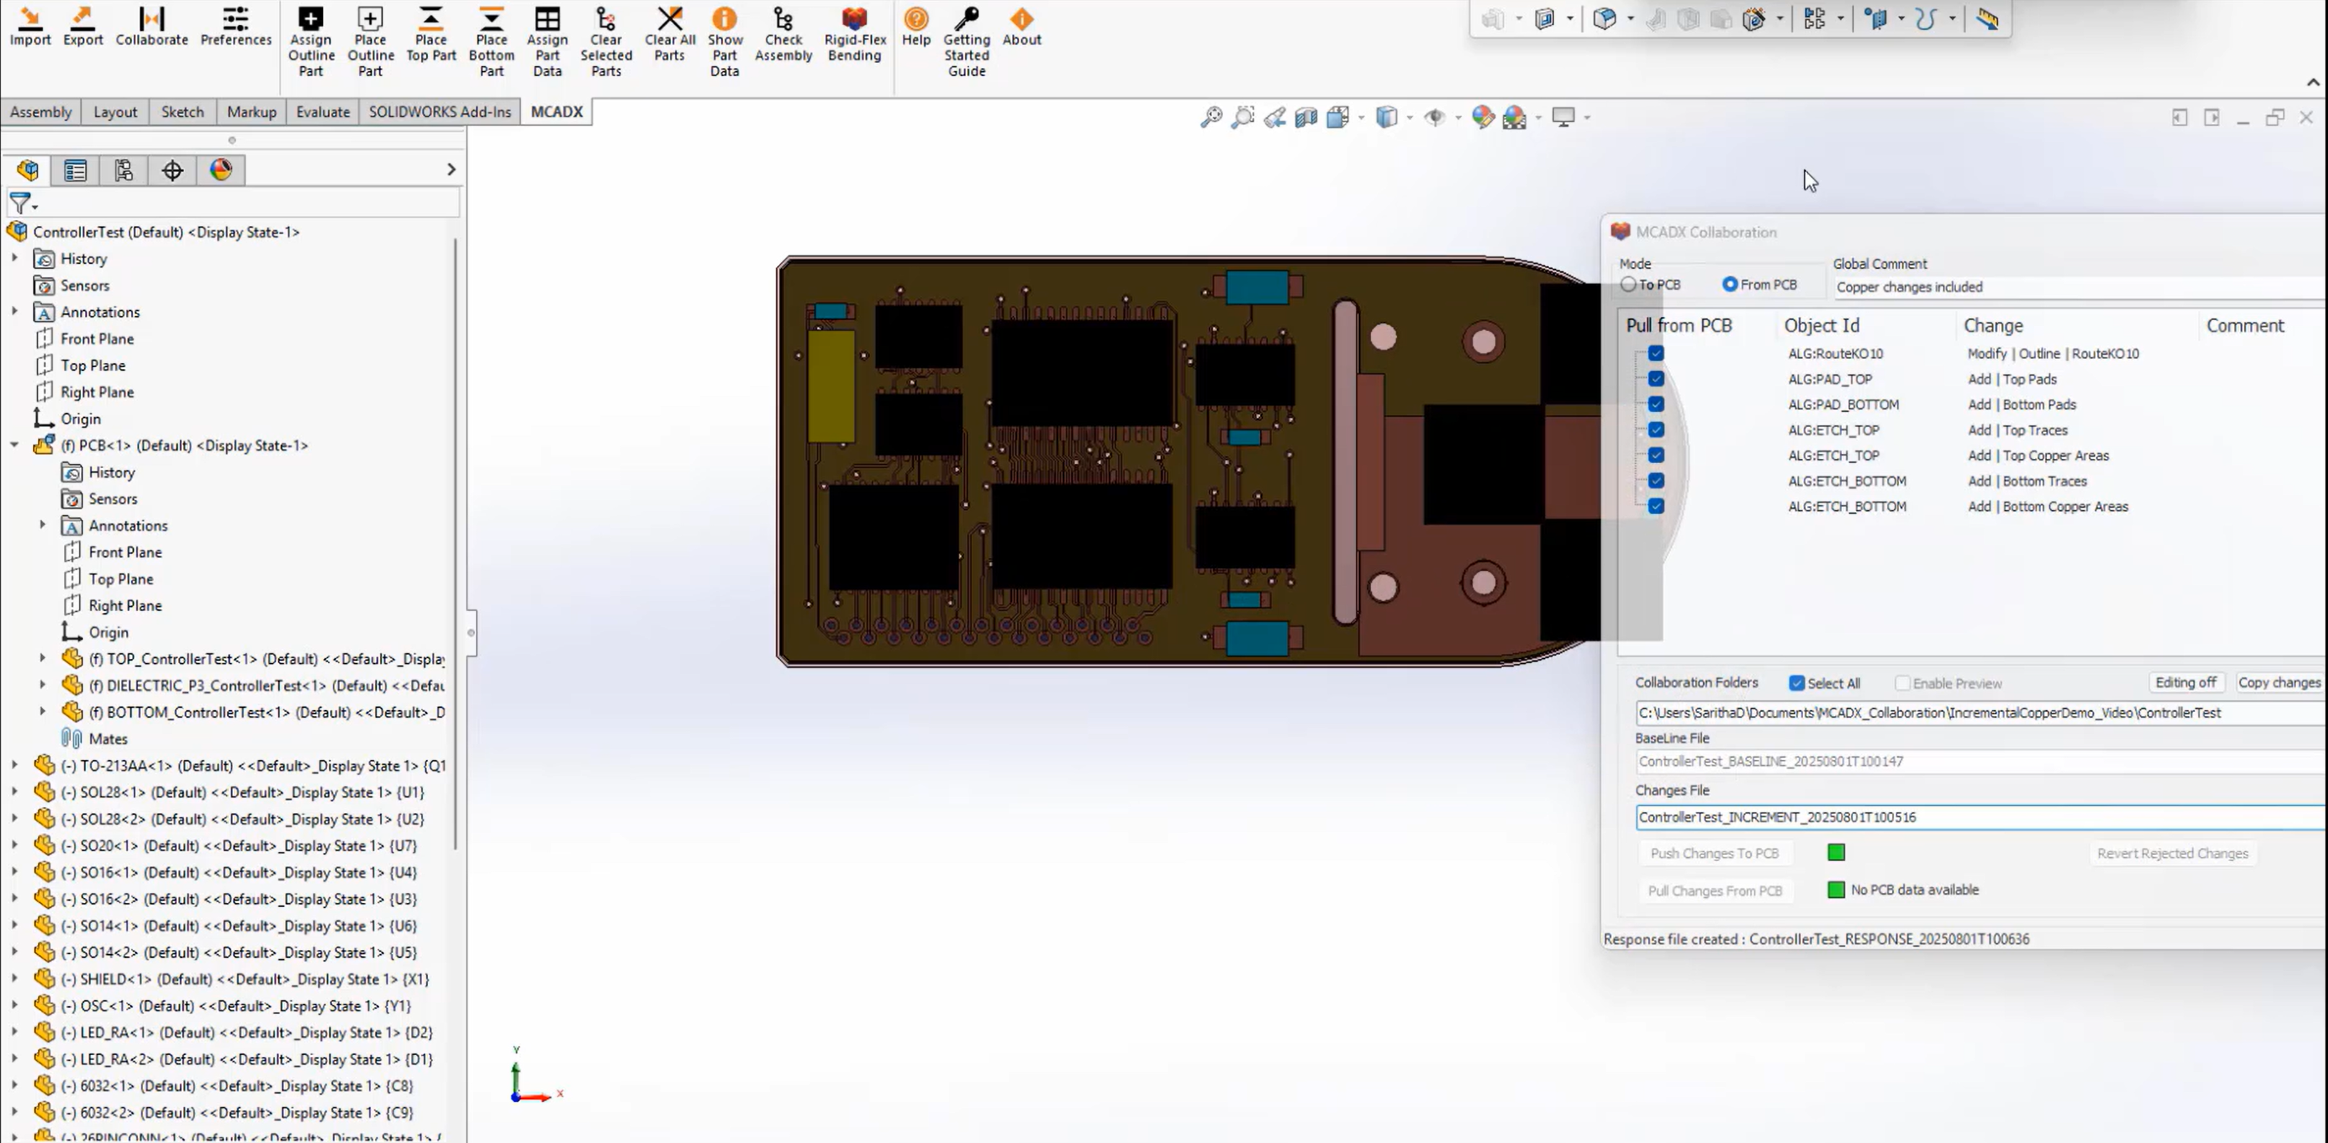Open the PropertyManager panel tab
The image size is (2328, 1143).
(x=76, y=170)
